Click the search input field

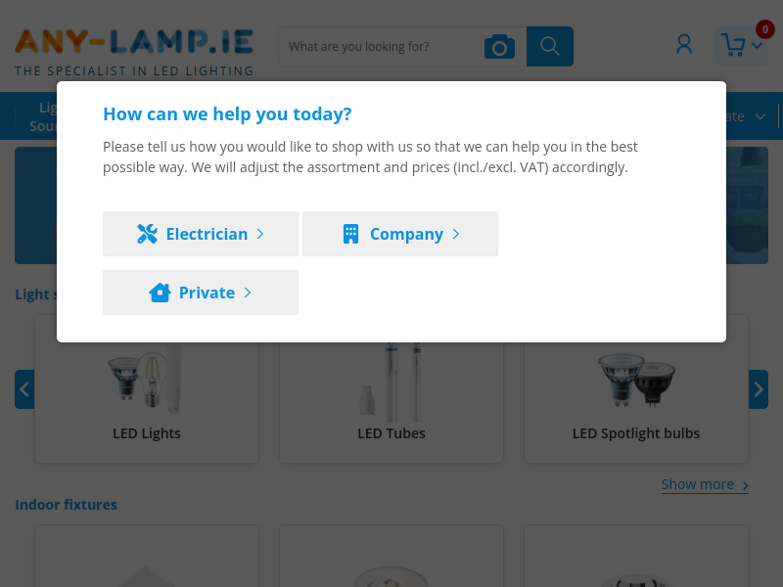tap(380, 46)
